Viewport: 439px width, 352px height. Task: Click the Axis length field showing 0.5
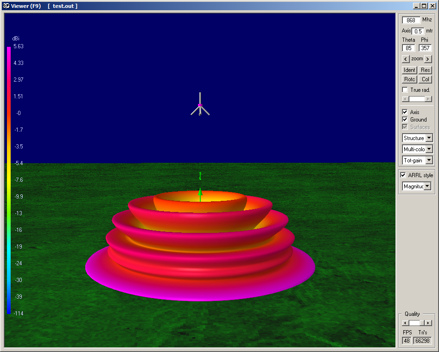click(418, 31)
